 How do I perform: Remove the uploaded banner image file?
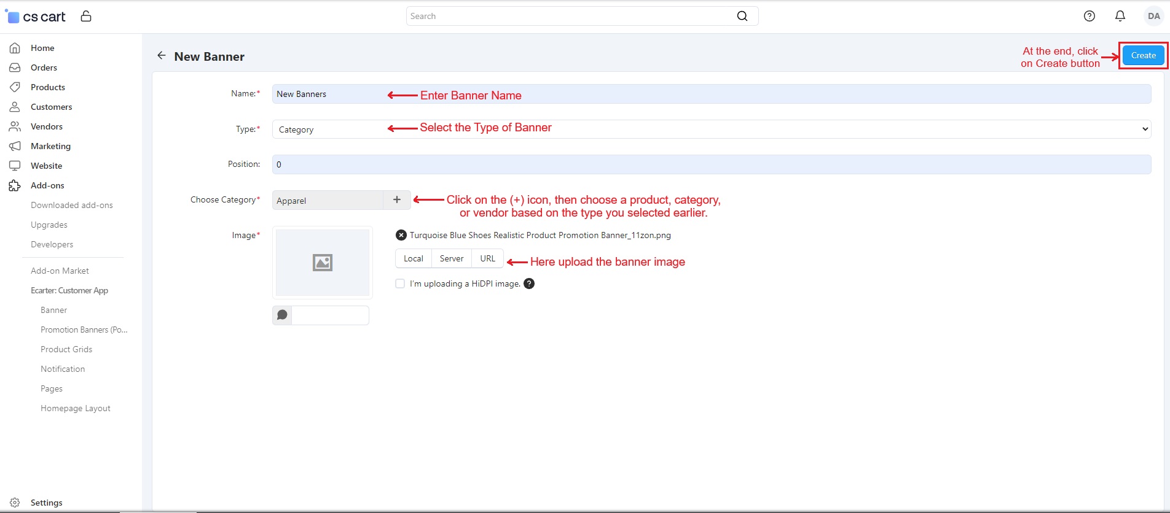[401, 235]
